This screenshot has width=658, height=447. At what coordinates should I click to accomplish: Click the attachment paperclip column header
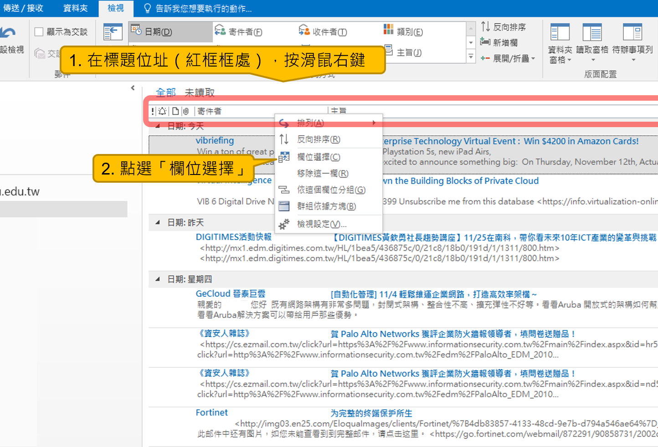185,111
